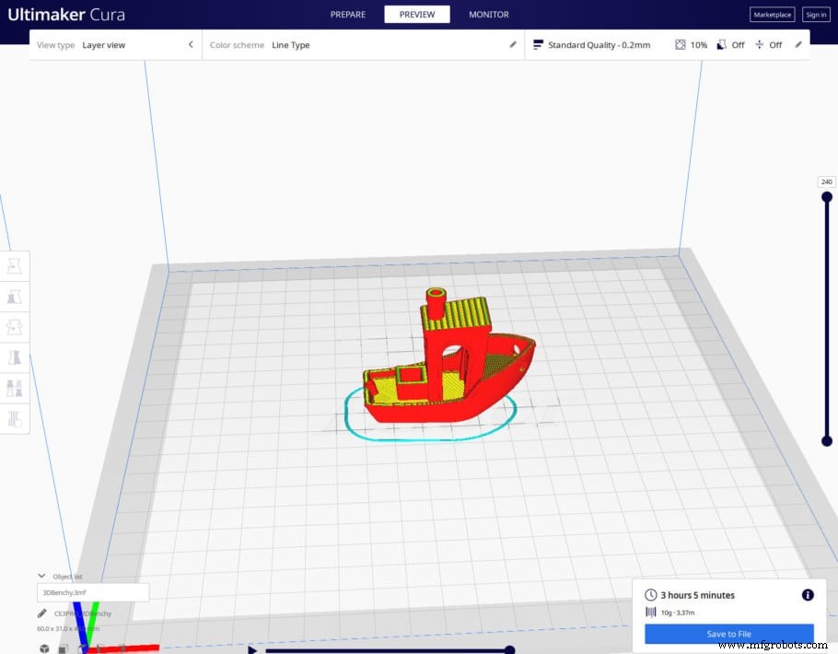Image resolution: width=838 pixels, height=654 pixels.
Task: Select the Mirror tool
Action: 14,356
